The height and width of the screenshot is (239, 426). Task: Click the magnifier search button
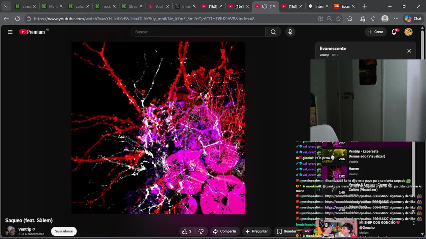pyautogui.click(x=273, y=32)
